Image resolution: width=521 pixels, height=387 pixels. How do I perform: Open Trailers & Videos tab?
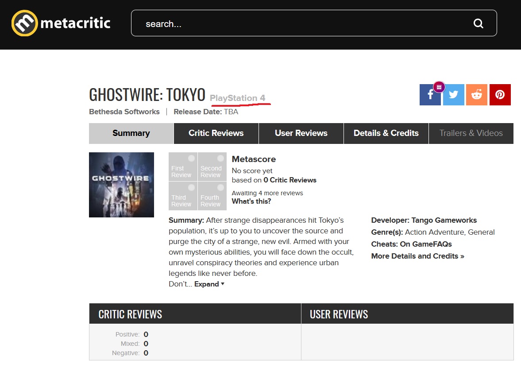(471, 133)
